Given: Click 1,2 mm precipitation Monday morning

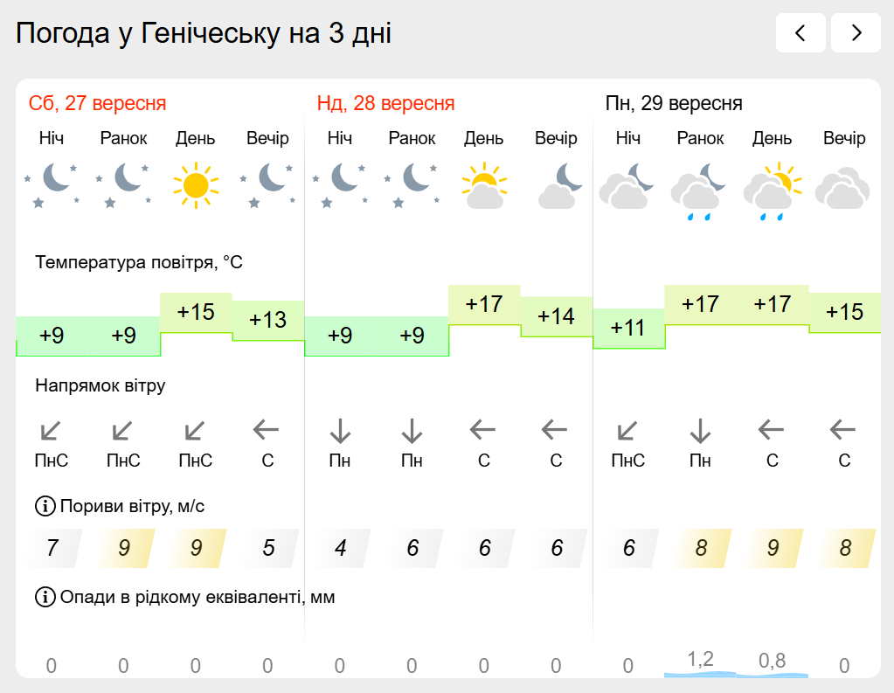Looking at the screenshot, I should click(x=700, y=660).
